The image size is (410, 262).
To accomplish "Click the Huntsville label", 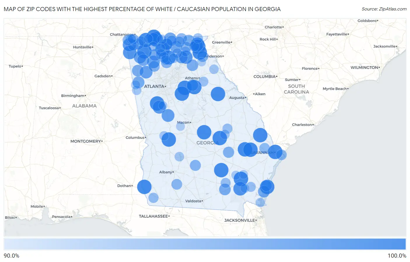I will tap(82, 47).
